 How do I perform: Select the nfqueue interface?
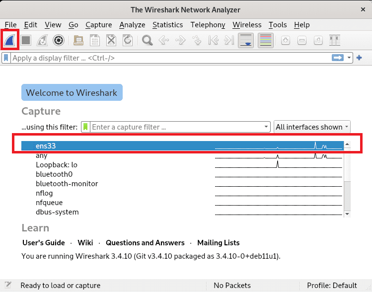(x=182, y=202)
